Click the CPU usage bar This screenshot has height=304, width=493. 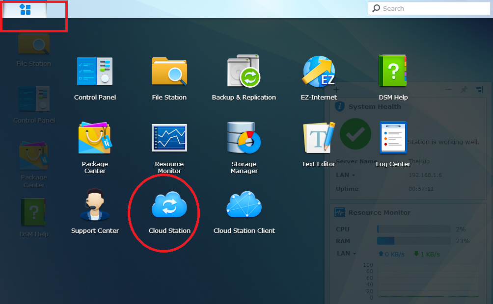click(x=414, y=229)
